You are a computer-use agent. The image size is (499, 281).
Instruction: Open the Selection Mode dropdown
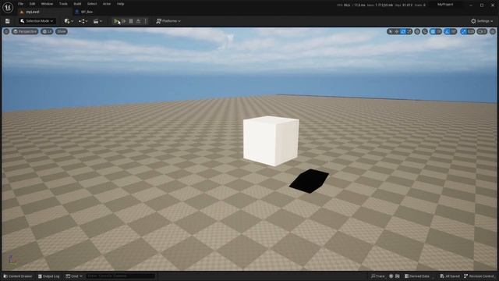(x=37, y=21)
